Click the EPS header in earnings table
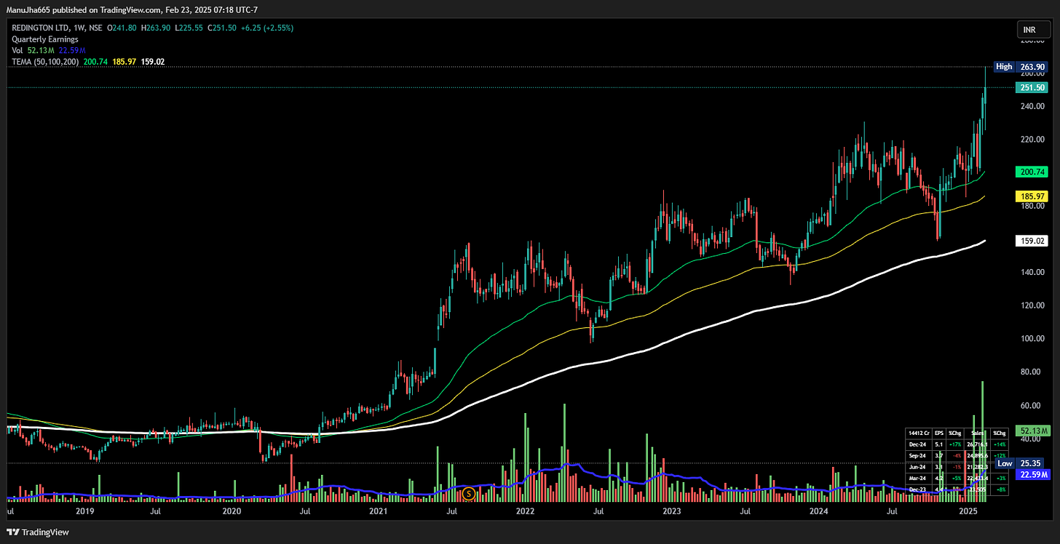 tap(939, 433)
